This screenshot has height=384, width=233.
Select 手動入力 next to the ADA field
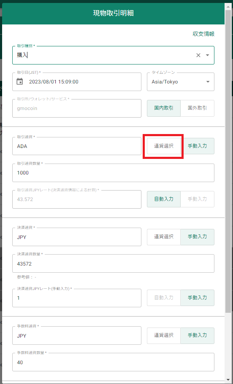point(197,146)
